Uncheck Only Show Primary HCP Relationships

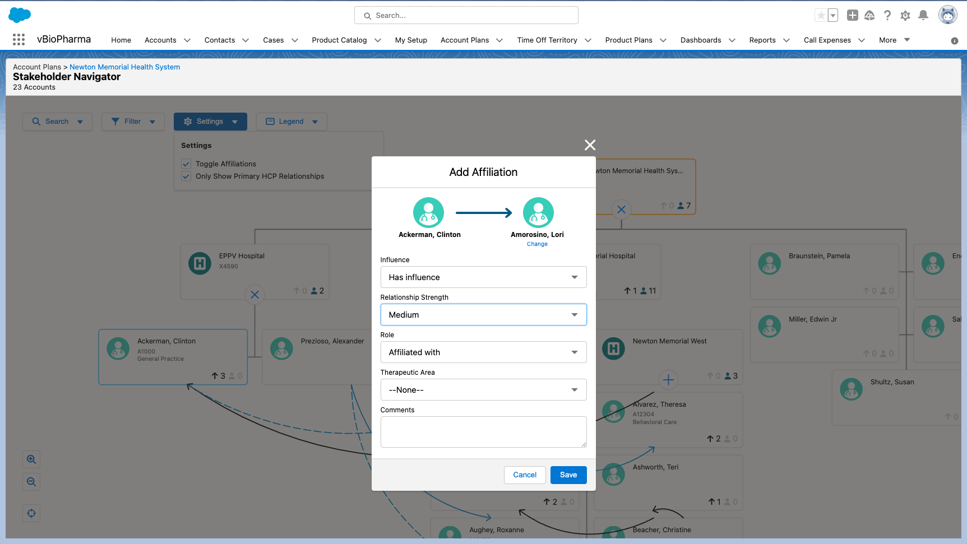click(186, 176)
